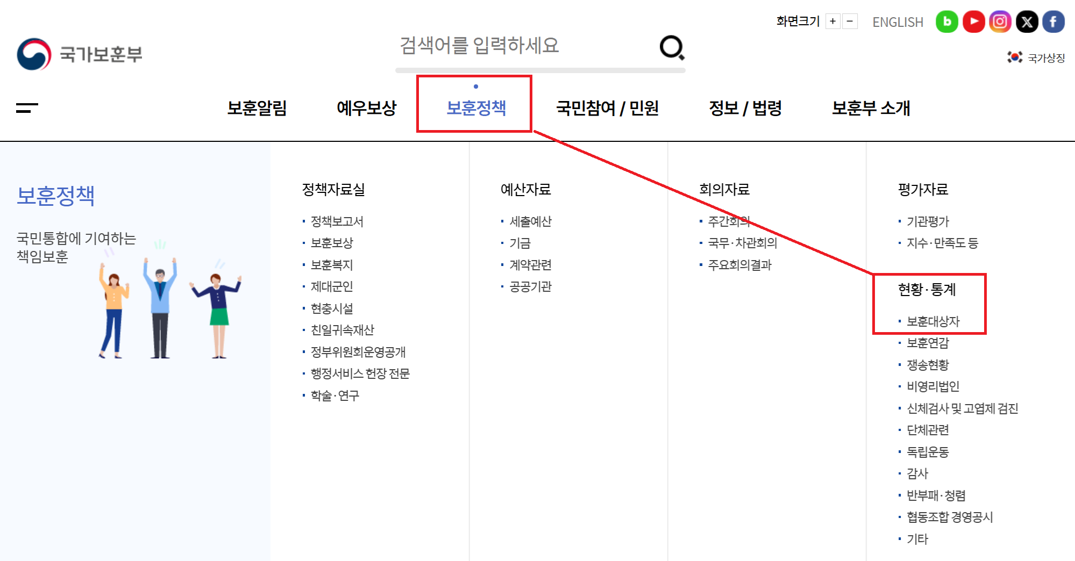Click the search magnifier icon
Image resolution: width=1075 pixels, height=561 pixels.
(672, 48)
